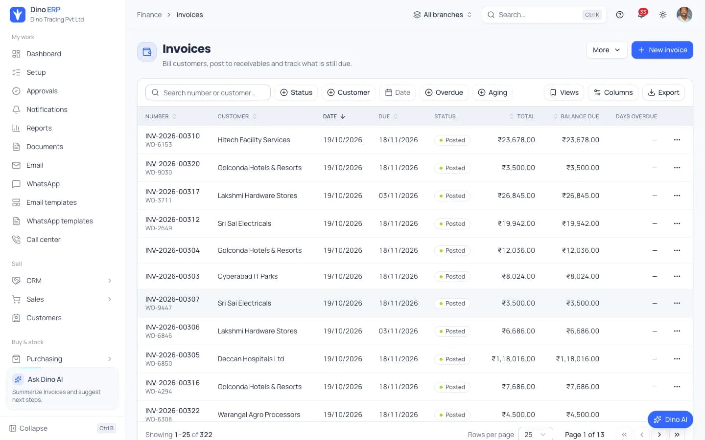
Task: Create a New invoice
Action: click(x=662, y=50)
